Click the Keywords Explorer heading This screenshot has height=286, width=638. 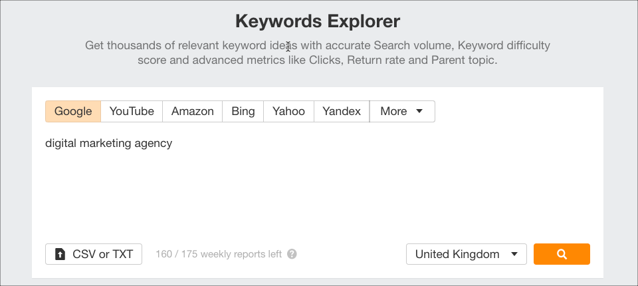click(x=318, y=21)
